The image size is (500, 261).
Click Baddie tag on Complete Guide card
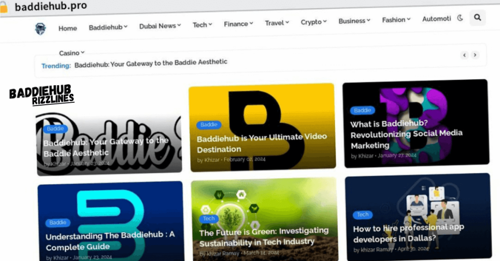pos(58,223)
